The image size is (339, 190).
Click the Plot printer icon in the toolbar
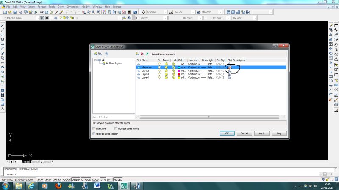tap(21, 12)
